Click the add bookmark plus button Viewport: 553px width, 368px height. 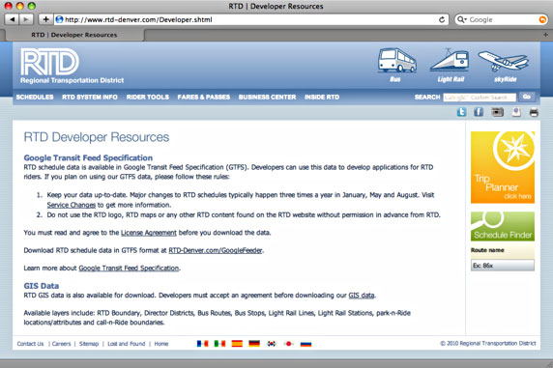[45, 19]
